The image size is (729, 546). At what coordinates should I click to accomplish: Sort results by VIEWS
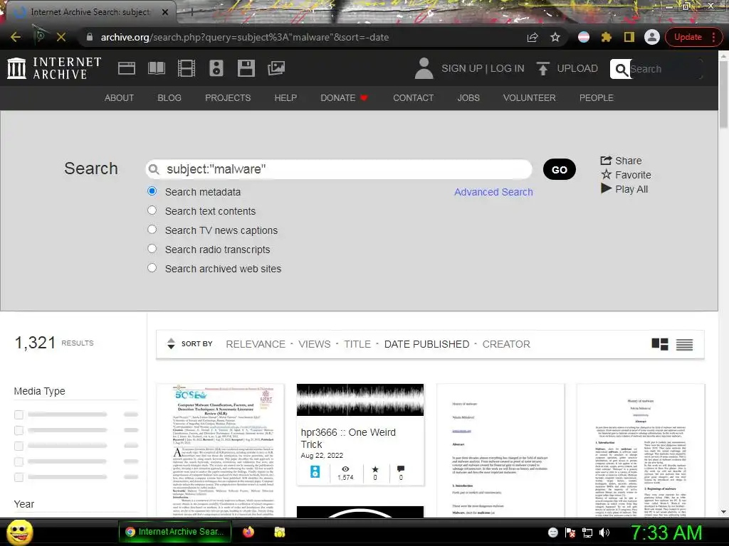click(314, 344)
